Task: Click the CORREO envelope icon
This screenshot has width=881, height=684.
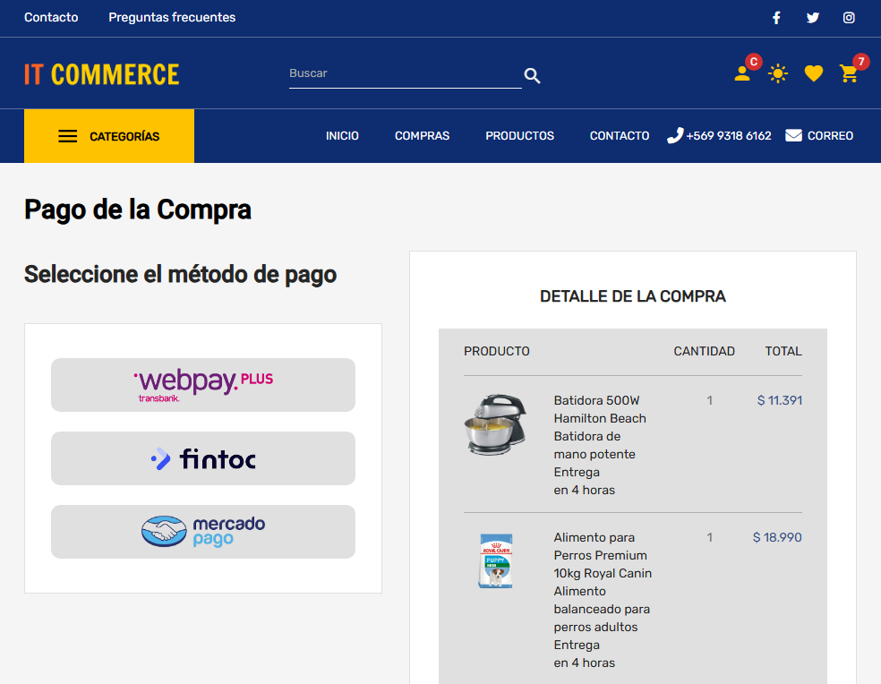Action: 793,136
